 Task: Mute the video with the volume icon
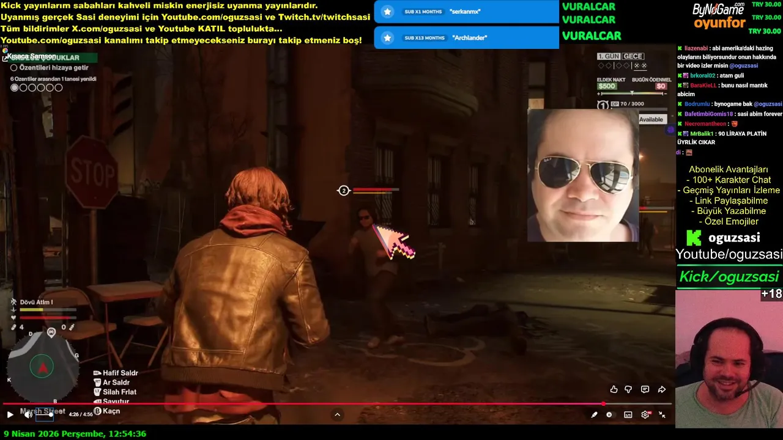click(28, 414)
